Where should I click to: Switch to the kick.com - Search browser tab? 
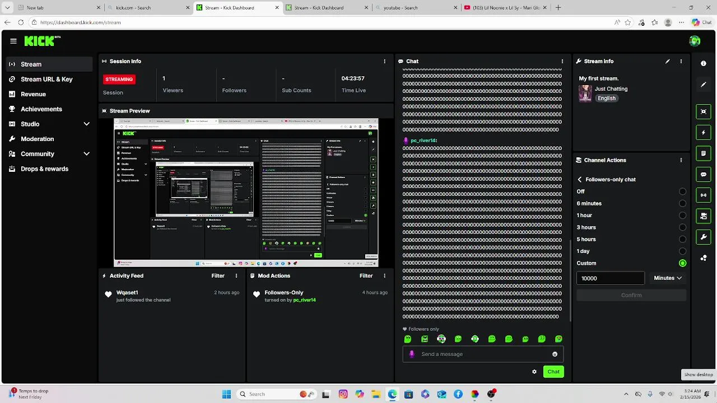pos(148,8)
